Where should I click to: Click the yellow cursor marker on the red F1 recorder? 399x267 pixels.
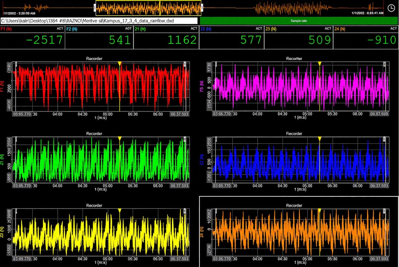coord(120,63)
